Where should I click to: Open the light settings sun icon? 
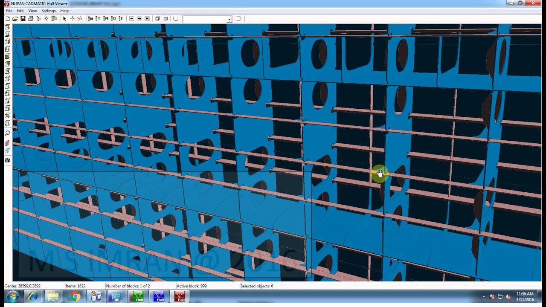[46, 19]
